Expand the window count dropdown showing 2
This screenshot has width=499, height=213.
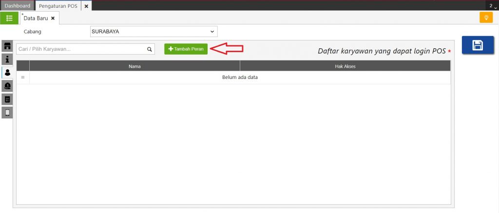(x=493, y=6)
